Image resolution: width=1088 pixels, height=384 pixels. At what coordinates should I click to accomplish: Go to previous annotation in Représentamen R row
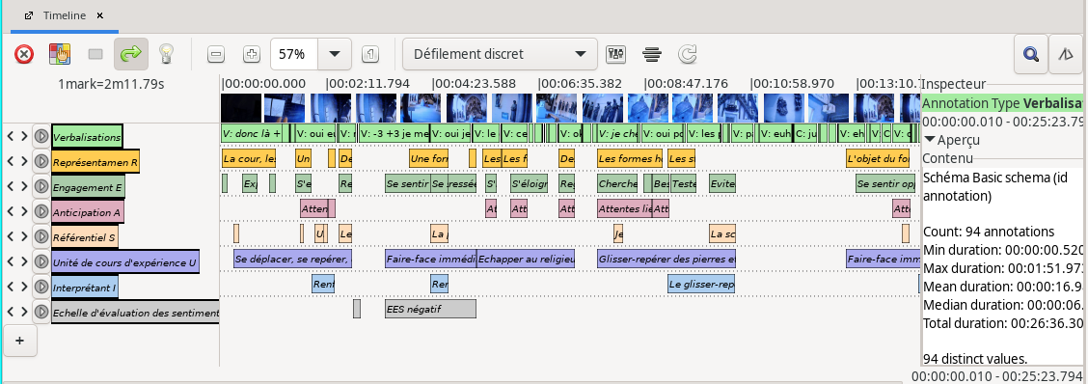pos(11,161)
